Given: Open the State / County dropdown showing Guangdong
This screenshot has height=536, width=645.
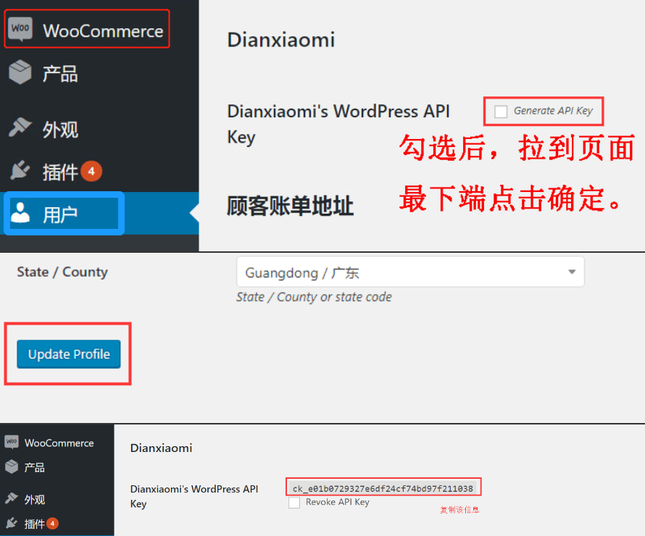Looking at the screenshot, I should tap(410, 272).
